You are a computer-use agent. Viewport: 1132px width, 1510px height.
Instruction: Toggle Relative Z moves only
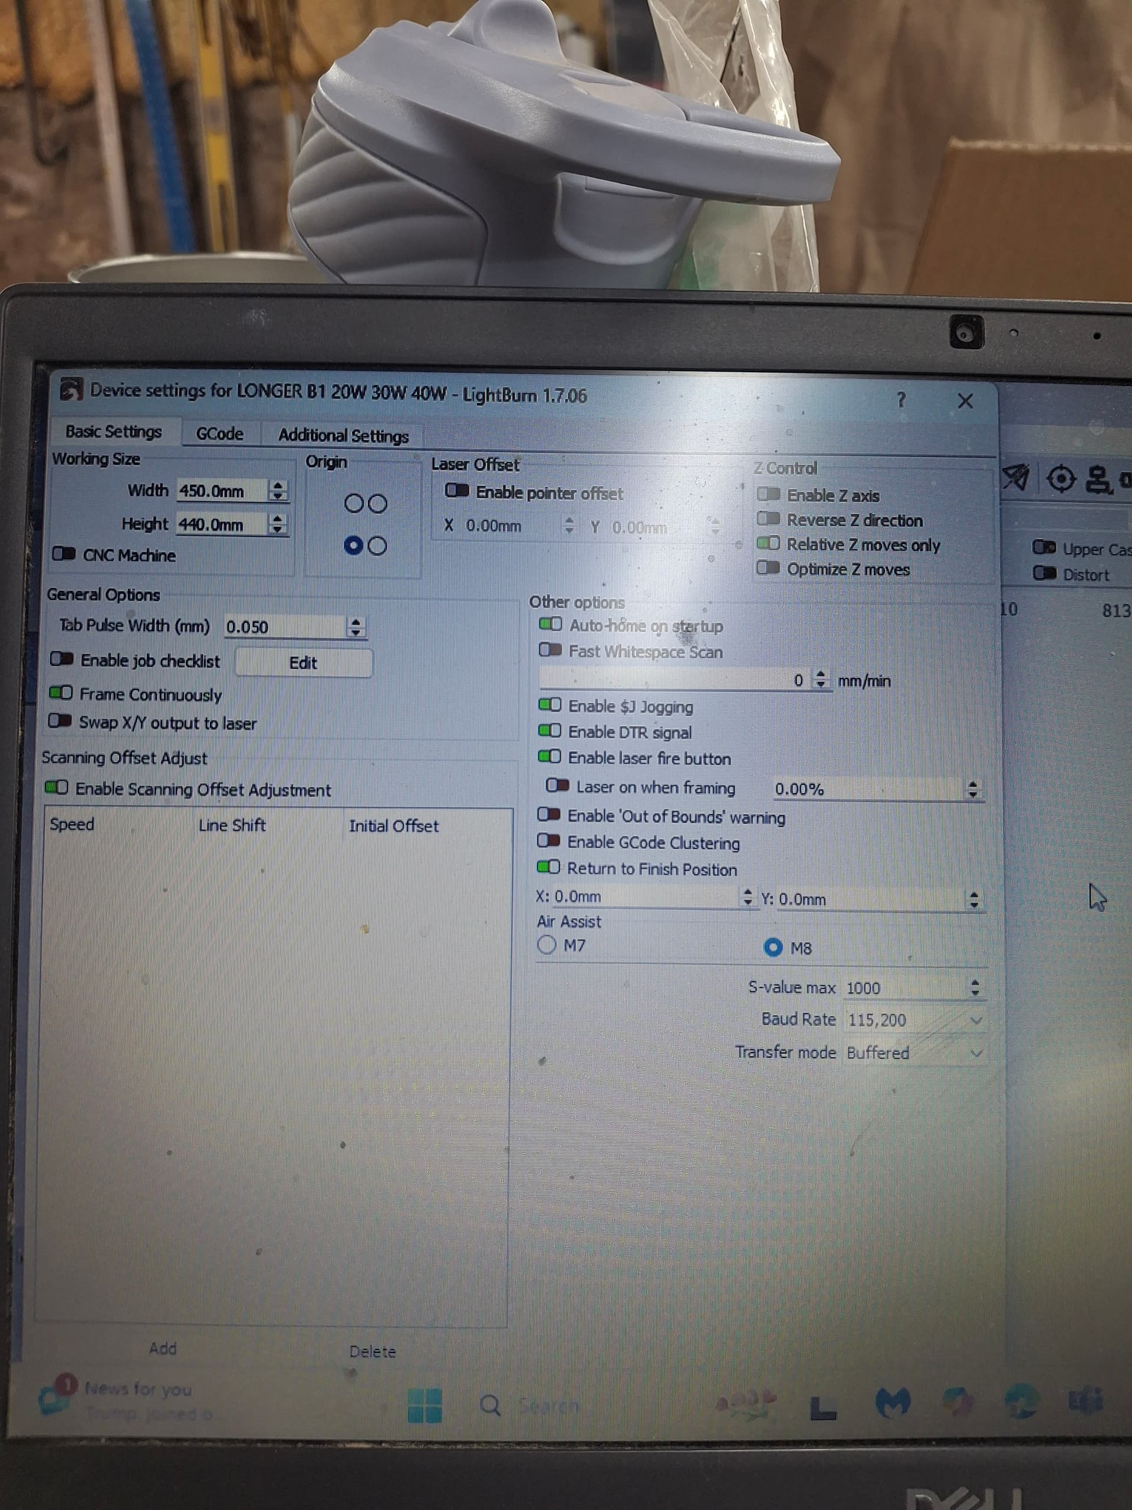768,543
